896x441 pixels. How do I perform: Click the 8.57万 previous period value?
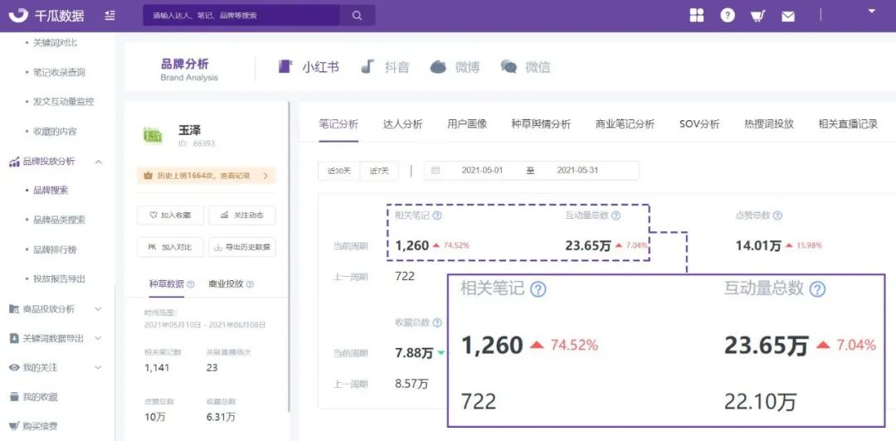[x=411, y=384]
